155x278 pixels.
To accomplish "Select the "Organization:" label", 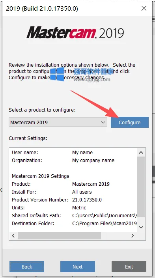I will click(27, 160).
